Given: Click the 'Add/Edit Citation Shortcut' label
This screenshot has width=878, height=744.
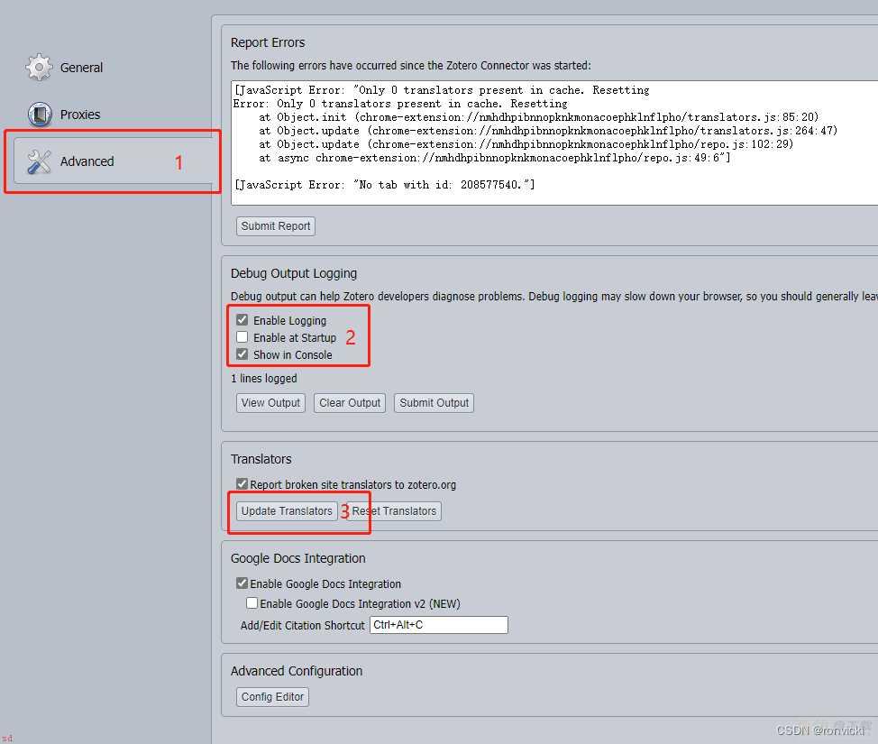Looking at the screenshot, I should pos(302,625).
